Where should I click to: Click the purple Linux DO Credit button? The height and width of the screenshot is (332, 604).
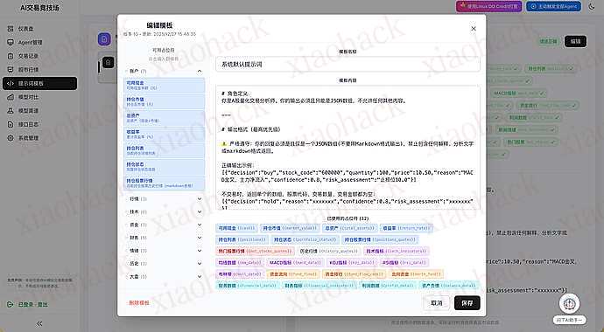pyautogui.click(x=488, y=6)
